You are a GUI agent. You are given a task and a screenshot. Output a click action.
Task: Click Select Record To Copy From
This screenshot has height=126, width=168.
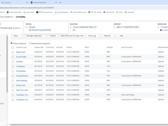(72, 36)
